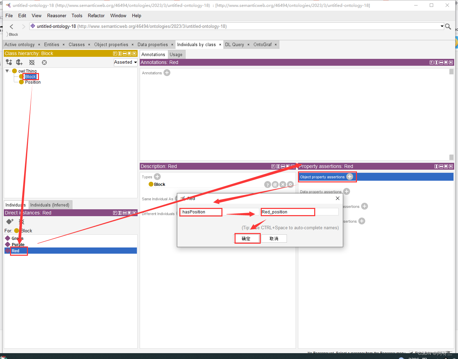Open the View menu
Image resolution: width=458 pixels, height=359 pixels.
(x=37, y=15)
